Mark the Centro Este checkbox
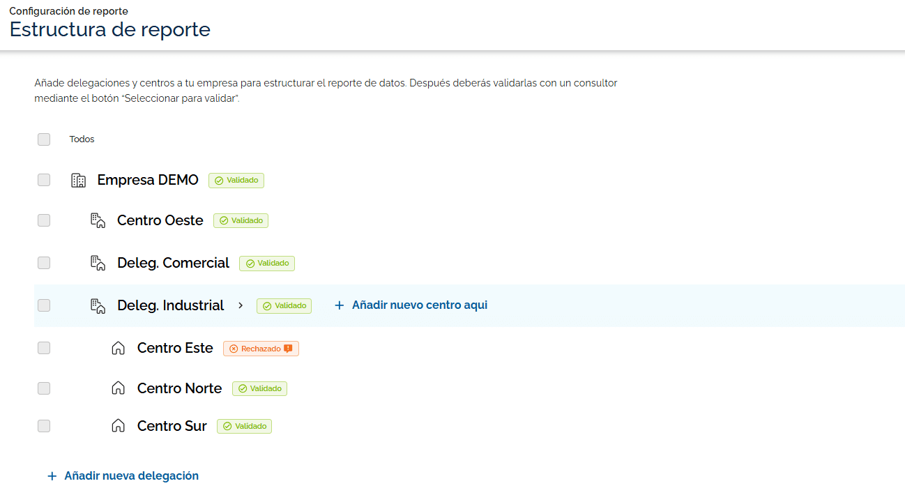Image resolution: width=905 pixels, height=495 pixels. (44, 348)
